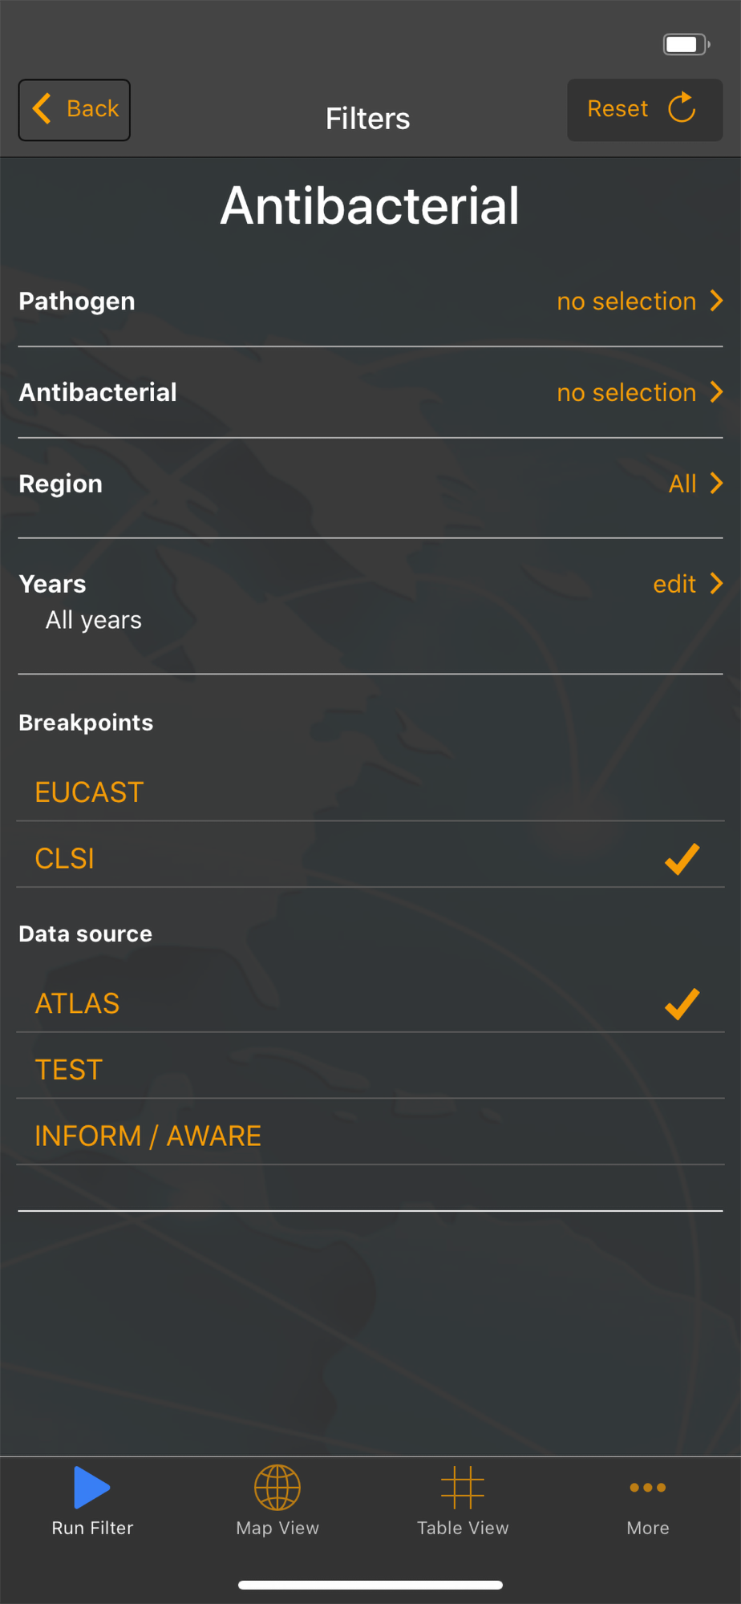Screen dimensions: 741x1604
Task: Tap the CLSI orange checkmark
Action: pos(682,859)
